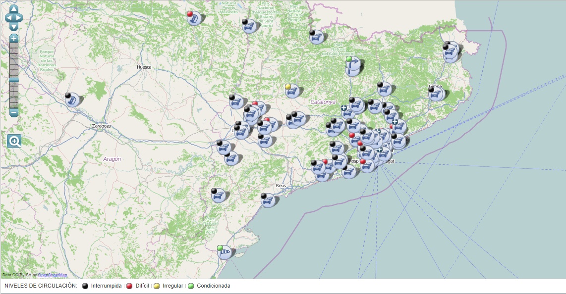Click the yellow Irregular legend dot
This screenshot has width=566, height=294.
(157, 286)
